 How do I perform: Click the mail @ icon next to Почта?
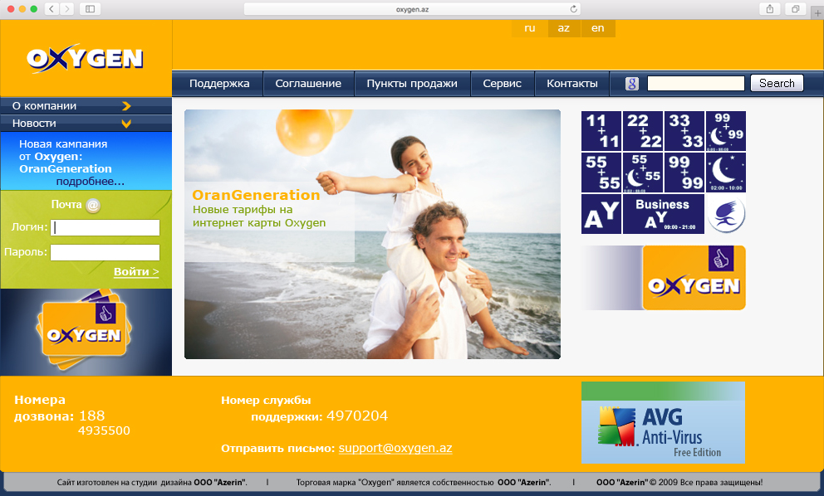pyautogui.click(x=93, y=205)
